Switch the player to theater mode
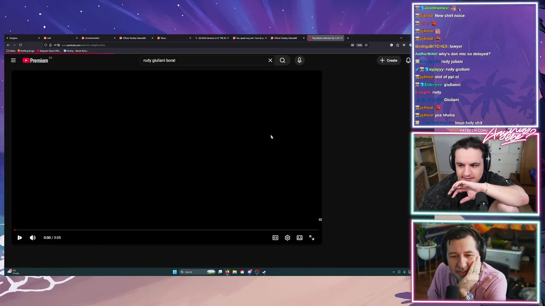This screenshot has width=545, height=306. (299, 238)
